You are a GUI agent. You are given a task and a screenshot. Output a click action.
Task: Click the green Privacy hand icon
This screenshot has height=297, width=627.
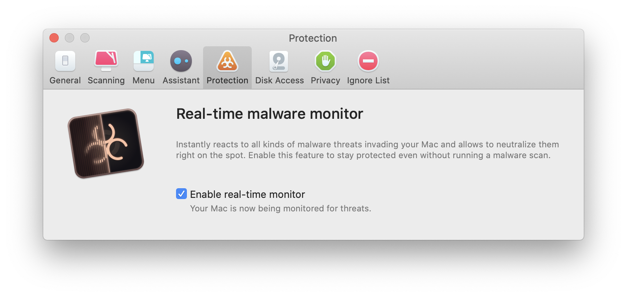point(325,61)
